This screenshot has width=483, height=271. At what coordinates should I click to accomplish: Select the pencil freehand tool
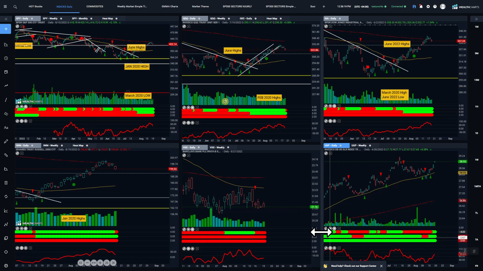[6, 142]
